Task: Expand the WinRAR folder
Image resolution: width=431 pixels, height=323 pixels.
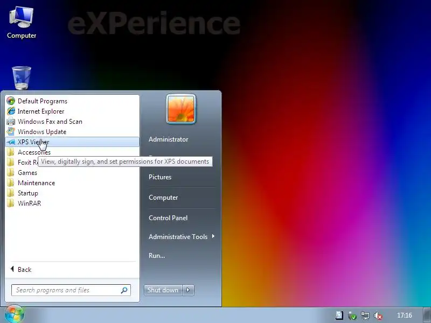Action: click(72, 203)
